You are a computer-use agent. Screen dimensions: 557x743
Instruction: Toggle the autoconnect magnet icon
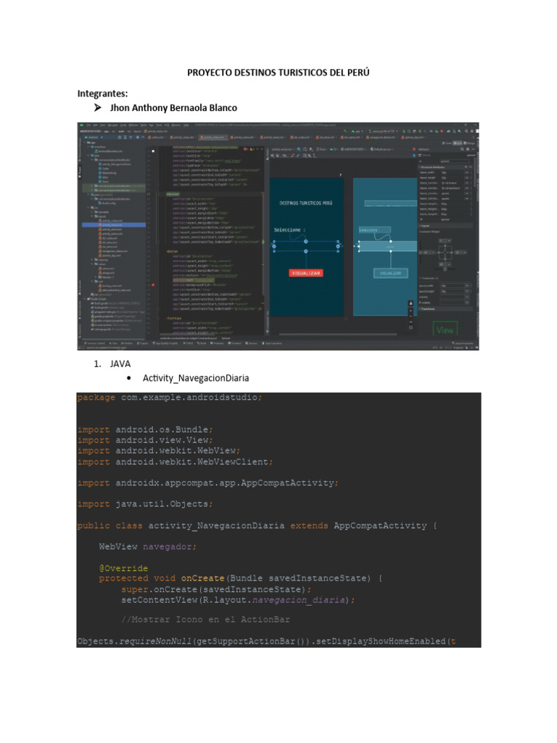(x=278, y=155)
